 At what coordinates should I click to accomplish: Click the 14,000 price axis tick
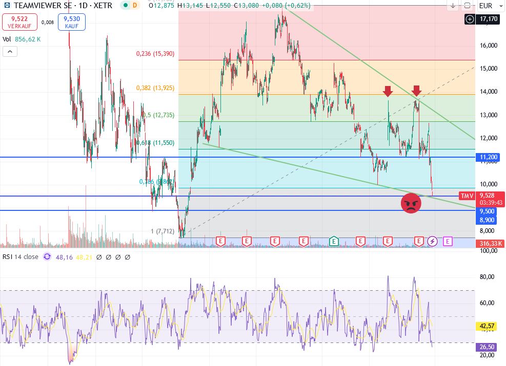tap(488, 92)
